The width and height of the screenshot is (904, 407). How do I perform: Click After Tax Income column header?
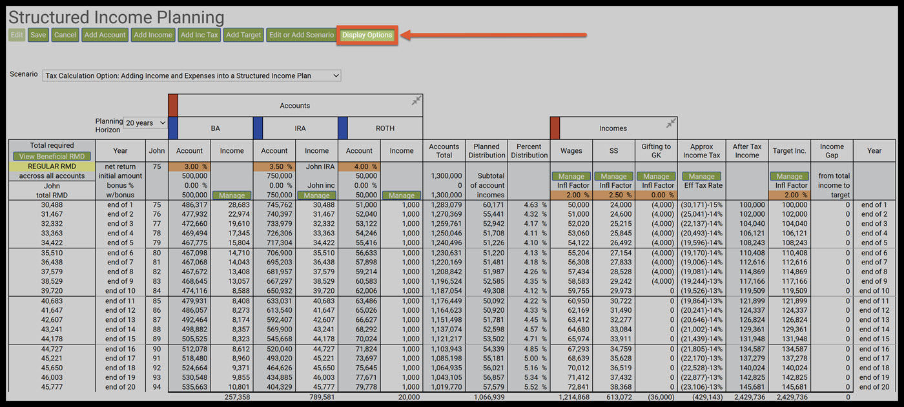click(747, 151)
